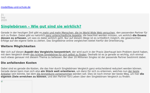Click the broken image placeholder below the article

16,87
